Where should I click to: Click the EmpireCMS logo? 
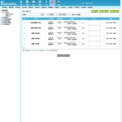[9, 3]
